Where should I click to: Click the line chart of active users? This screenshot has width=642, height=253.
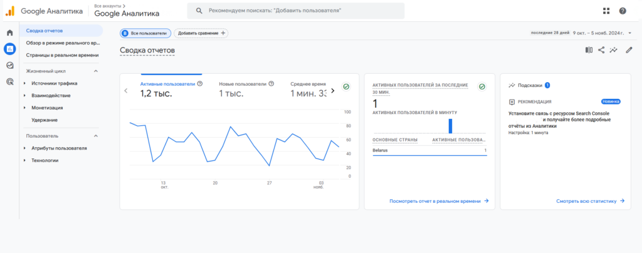pyautogui.click(x=234, y=144)
